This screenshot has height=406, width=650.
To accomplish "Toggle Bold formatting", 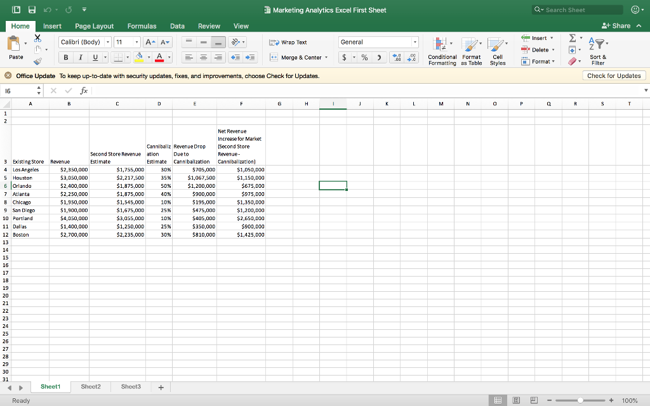I will [x=65, y=58].
